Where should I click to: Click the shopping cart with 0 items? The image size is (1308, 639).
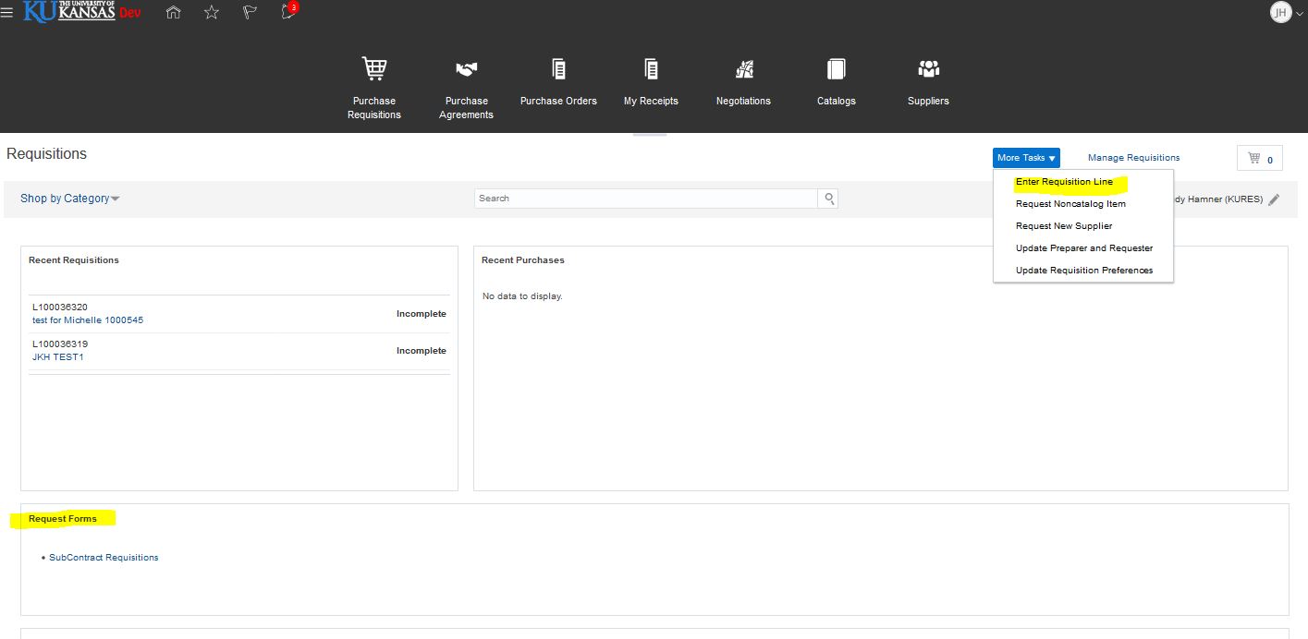pos(1260,159)
